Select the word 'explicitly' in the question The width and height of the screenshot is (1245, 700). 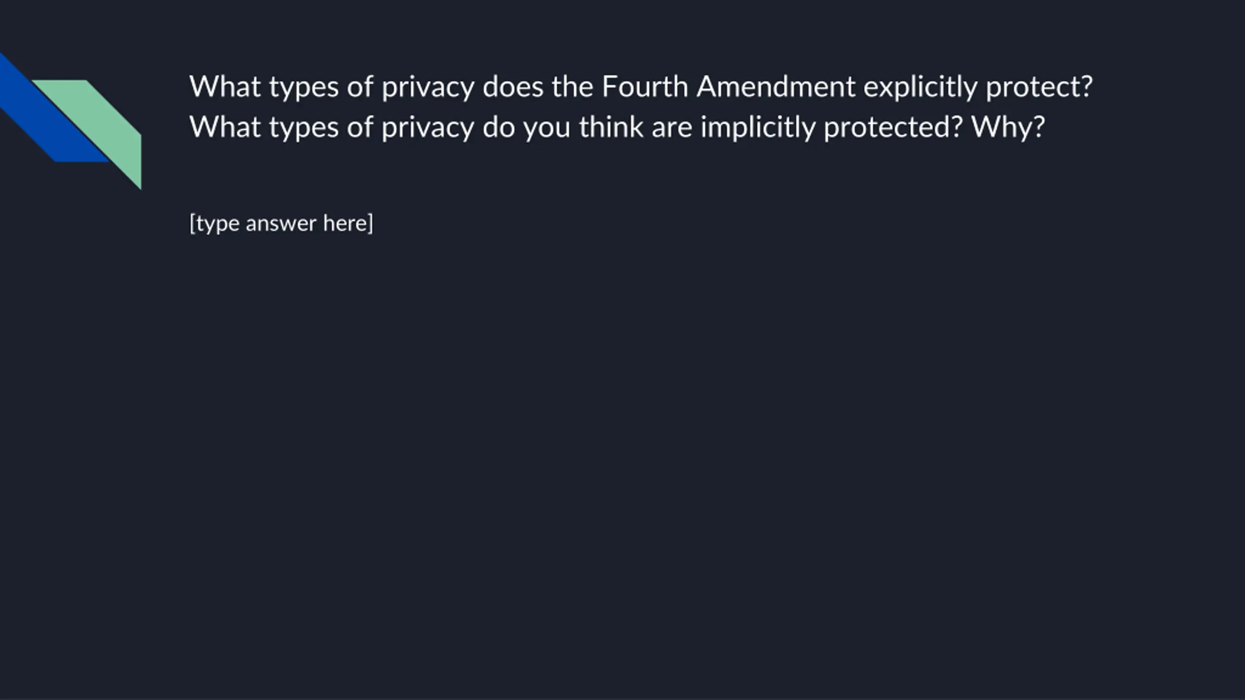pyautogui.click(x=920, y=87)
